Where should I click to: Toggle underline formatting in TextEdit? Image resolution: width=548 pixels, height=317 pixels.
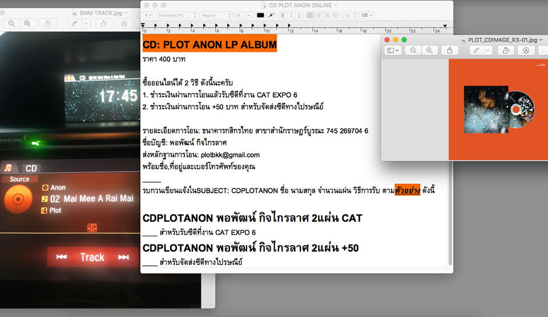tap(299, 15)
